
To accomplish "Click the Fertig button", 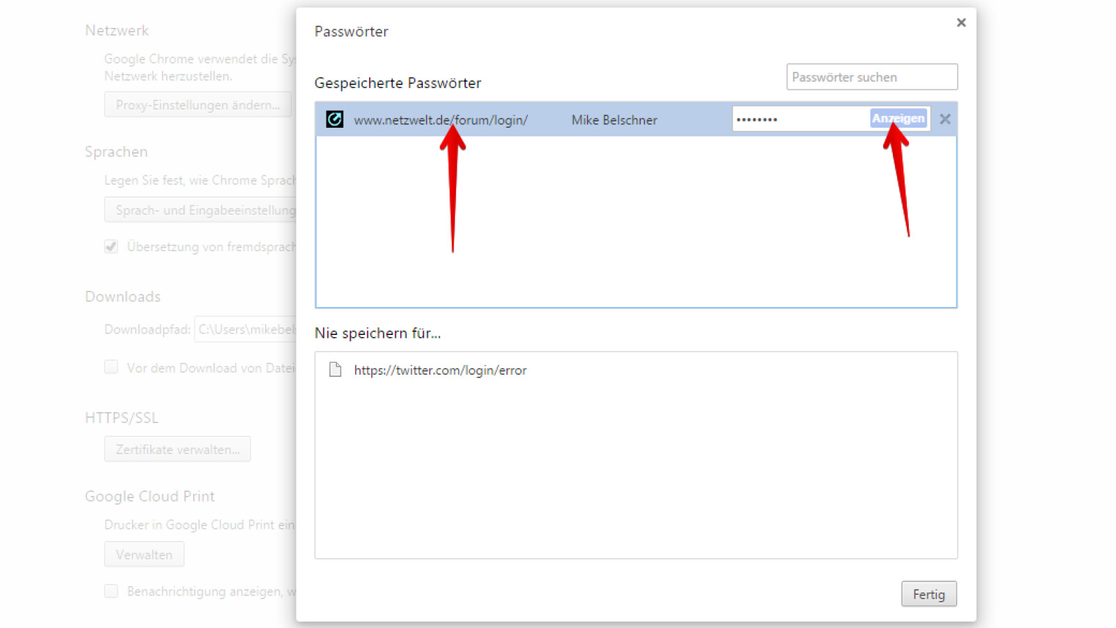I will 928,594.
